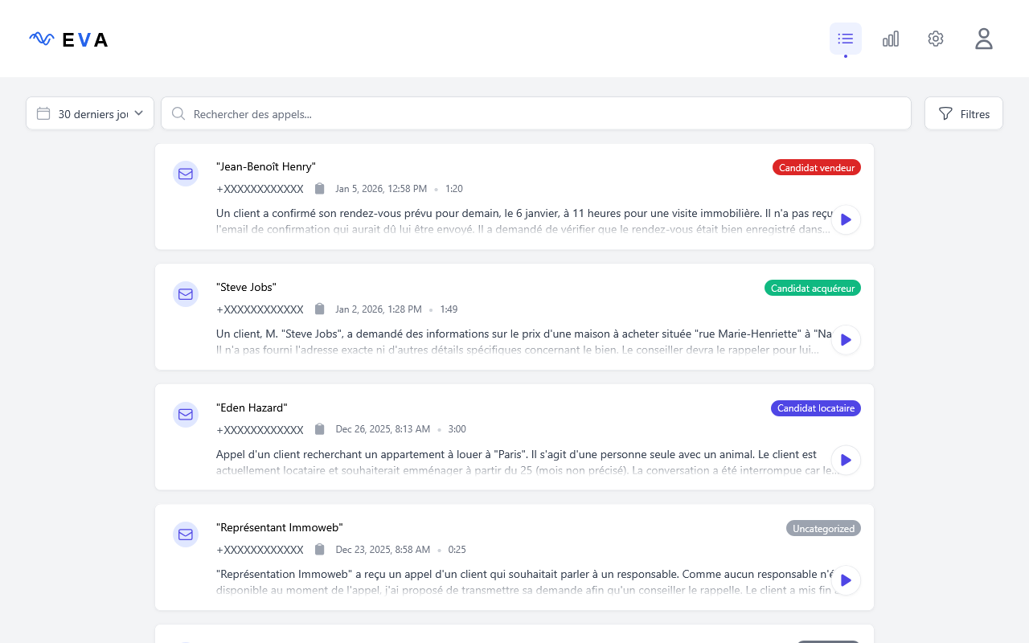Open the settings gear icon
1029x643 pixels.
935,38
